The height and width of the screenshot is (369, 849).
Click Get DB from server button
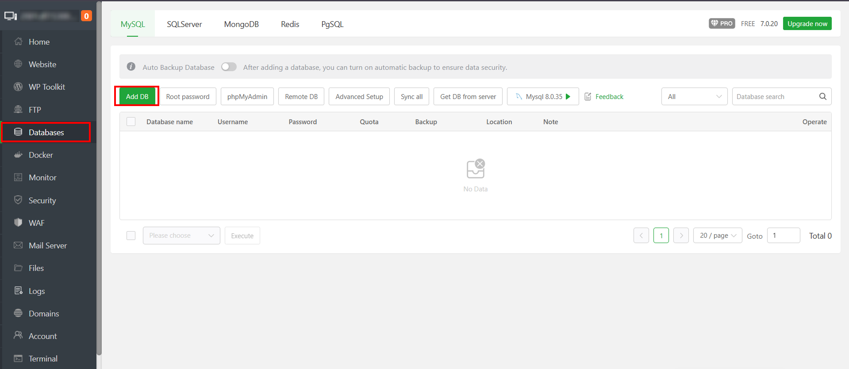pyautogui.click(x=468, y=96)
